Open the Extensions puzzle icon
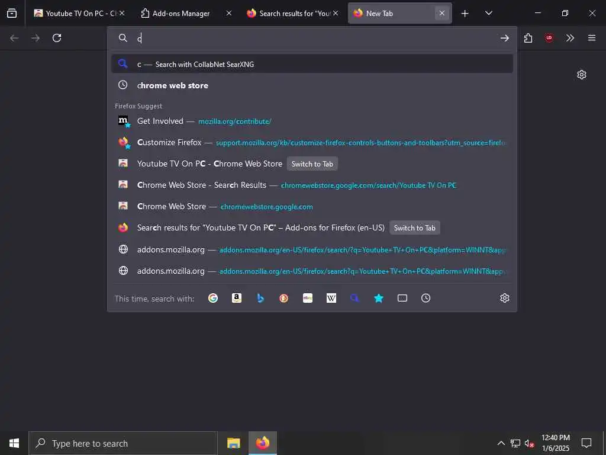Screen dimensions: 606x455 click(x=528, y=38)
